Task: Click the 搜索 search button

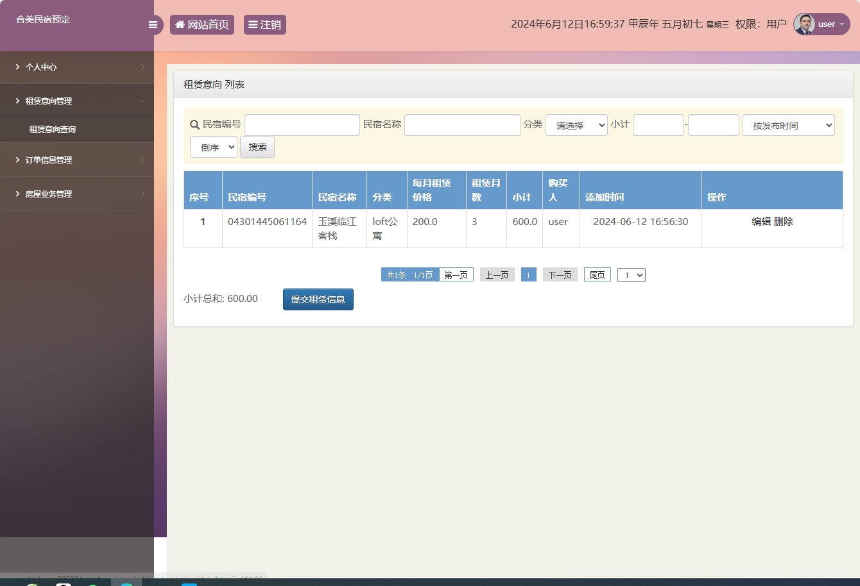Action: 257,147
